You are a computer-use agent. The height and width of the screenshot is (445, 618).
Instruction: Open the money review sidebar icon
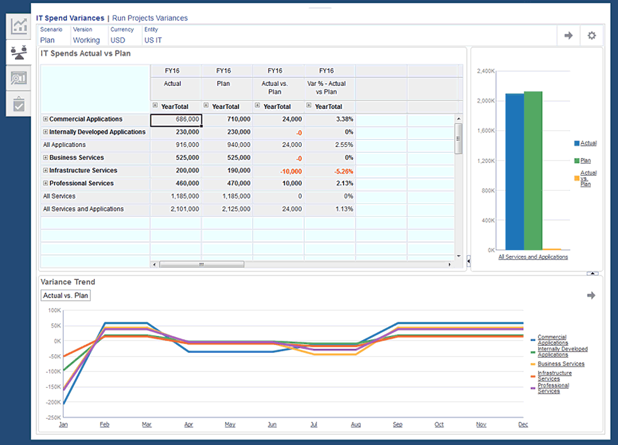click(19, 78)
